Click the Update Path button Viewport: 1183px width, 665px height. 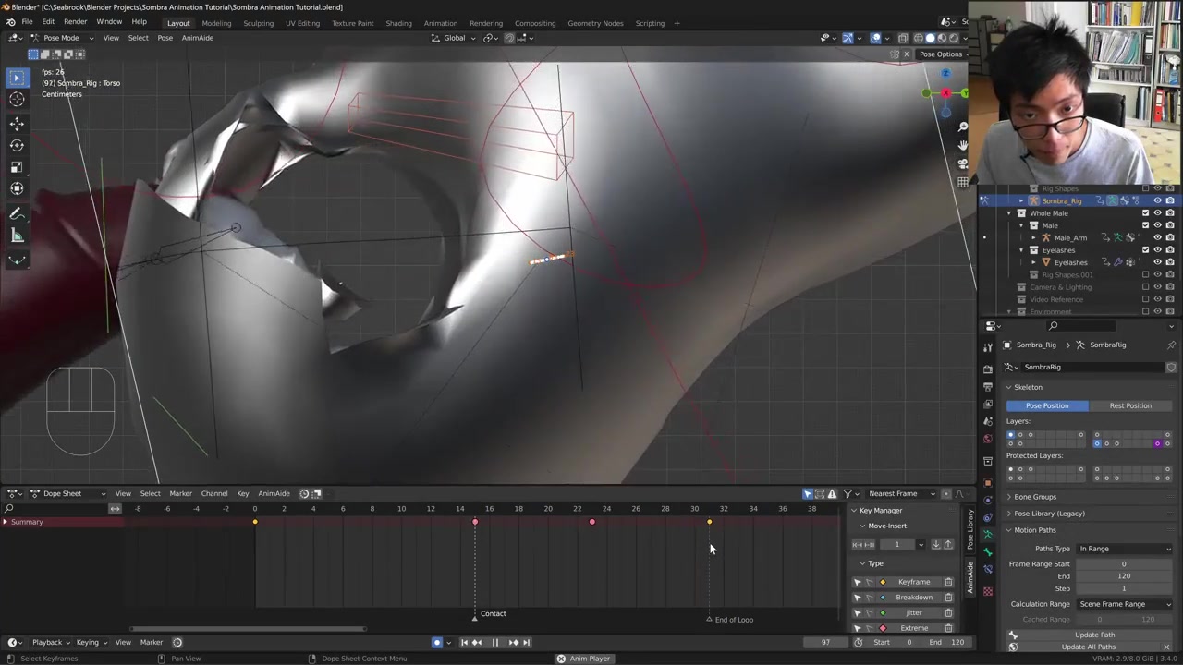(x=1094, y=635)
